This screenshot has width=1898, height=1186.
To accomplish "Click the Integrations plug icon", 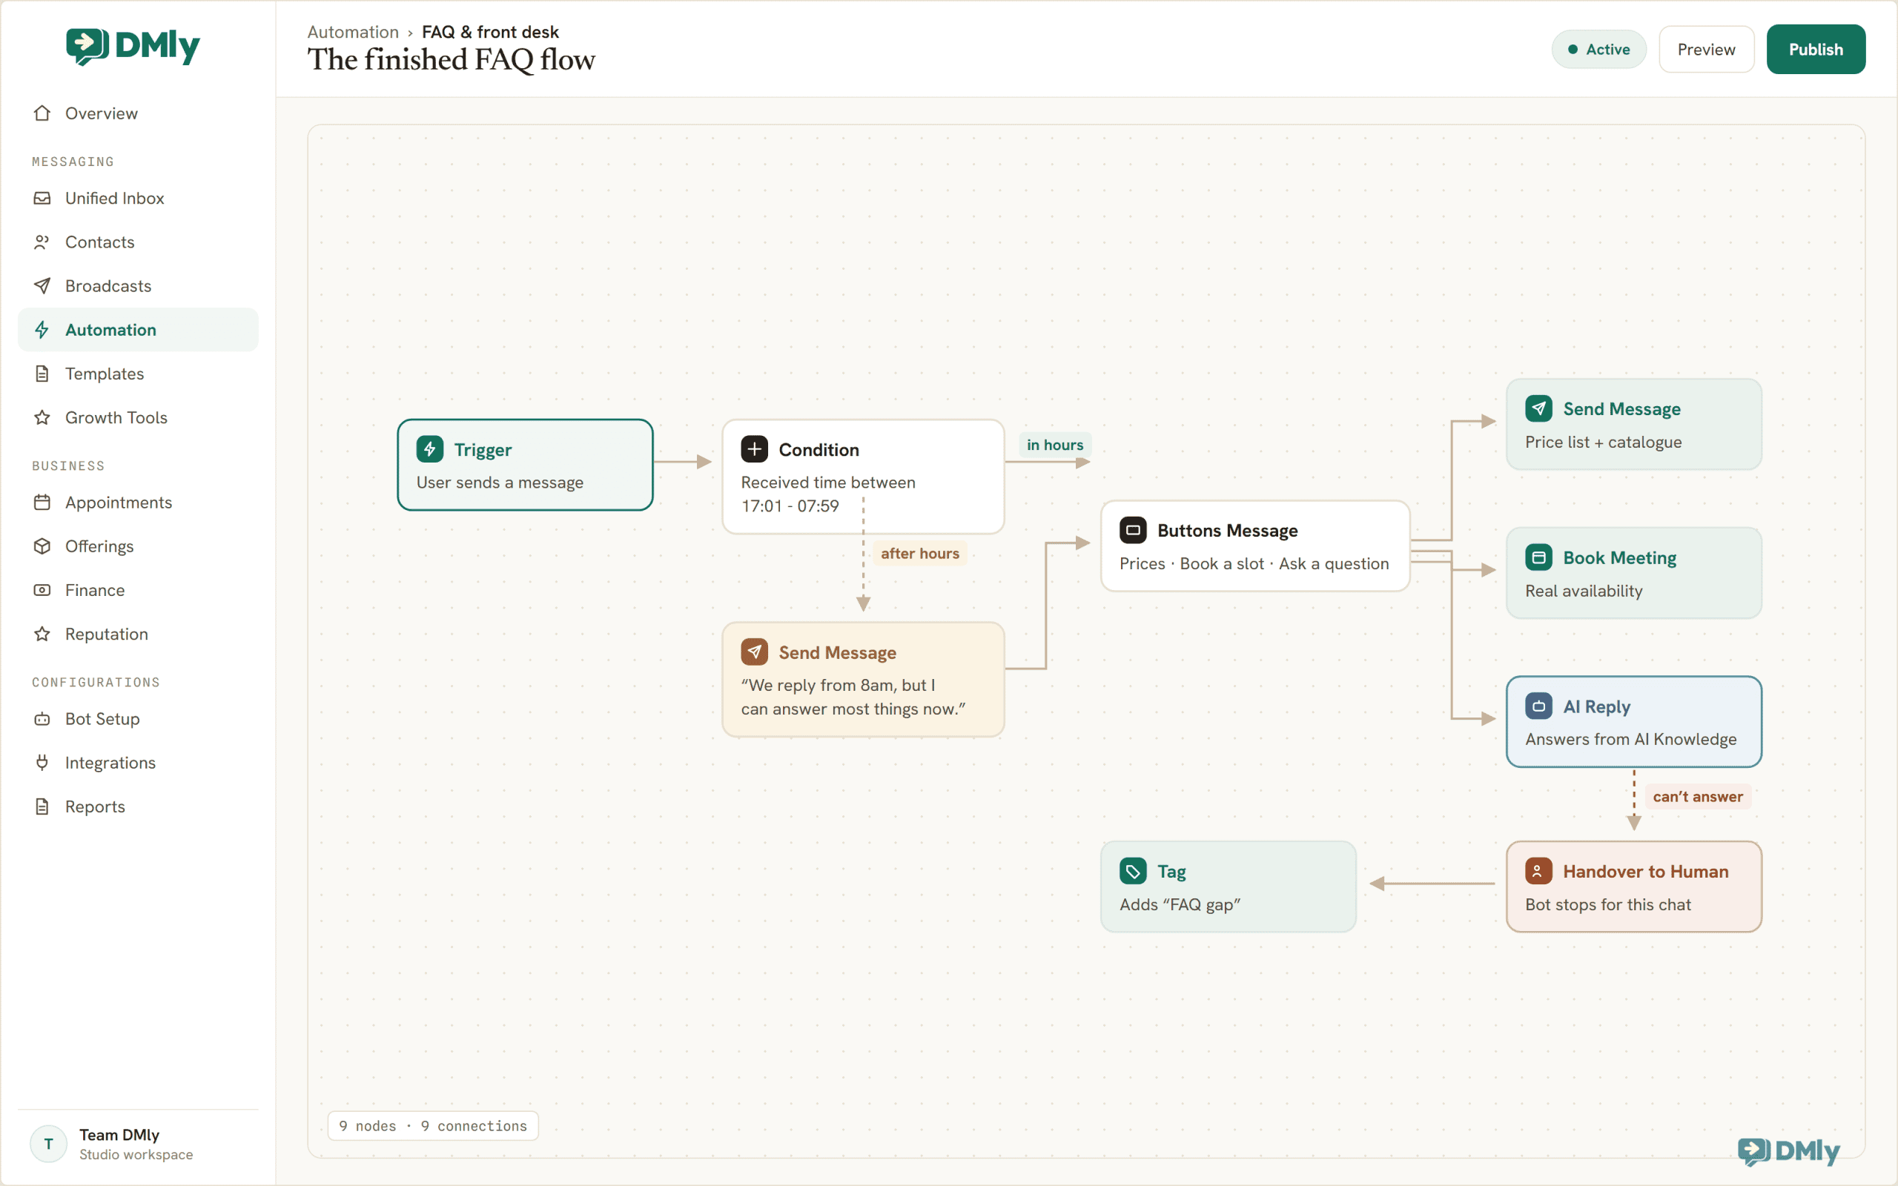I will point(42,763).
